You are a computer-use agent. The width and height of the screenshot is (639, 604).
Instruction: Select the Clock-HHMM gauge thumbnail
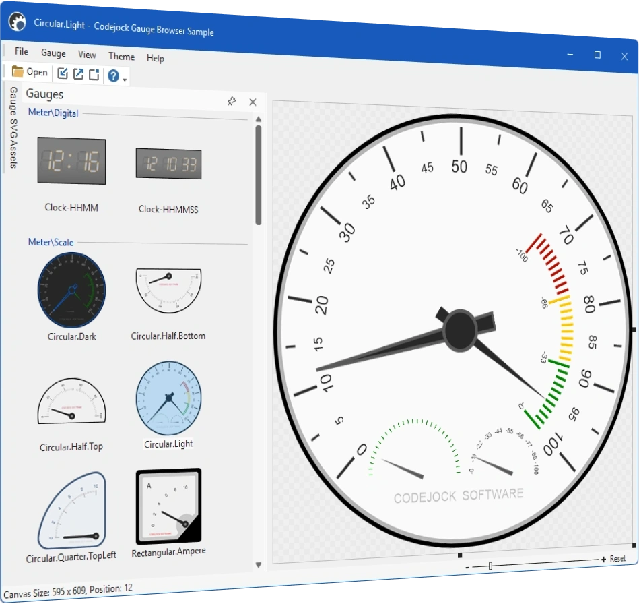(x=71, y=161)
